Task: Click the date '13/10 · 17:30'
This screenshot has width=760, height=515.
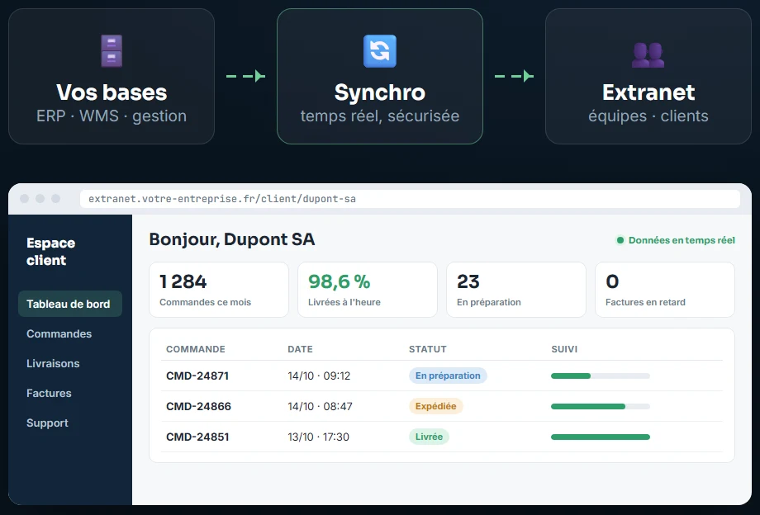Action: (318, 437)
